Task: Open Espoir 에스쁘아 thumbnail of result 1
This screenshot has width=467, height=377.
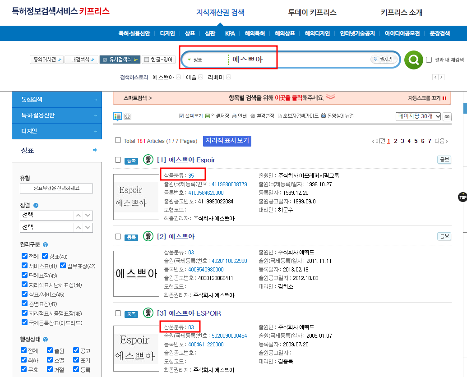Action: click(136, 197)
